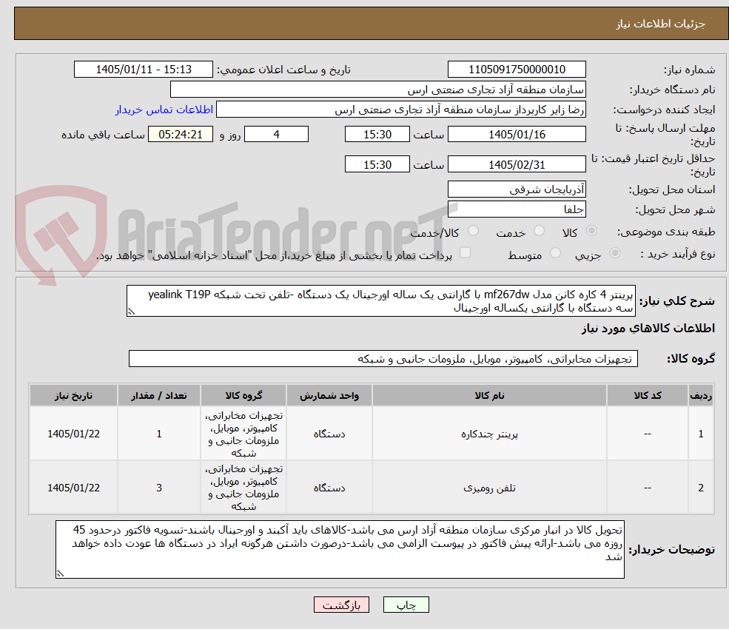Screen dimensions: 729x629
Task: Click the شرح کلی نیاز description textarea
Action: (x=380, y=300)
